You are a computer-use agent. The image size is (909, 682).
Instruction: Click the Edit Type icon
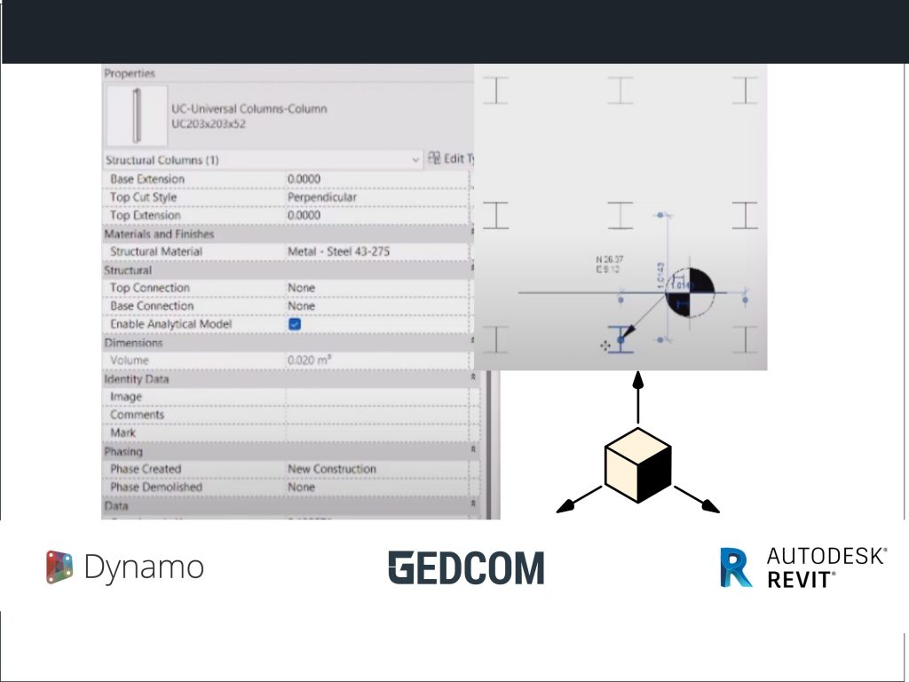tap(434, 159)
